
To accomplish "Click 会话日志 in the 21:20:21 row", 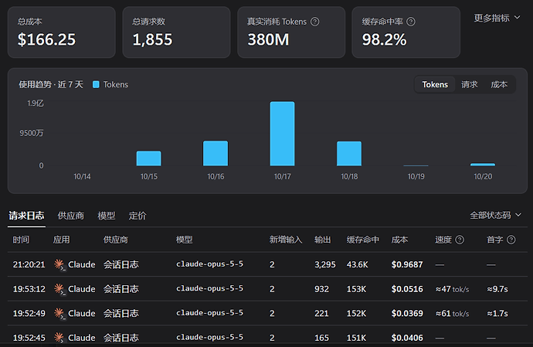I will coord(121,264).
